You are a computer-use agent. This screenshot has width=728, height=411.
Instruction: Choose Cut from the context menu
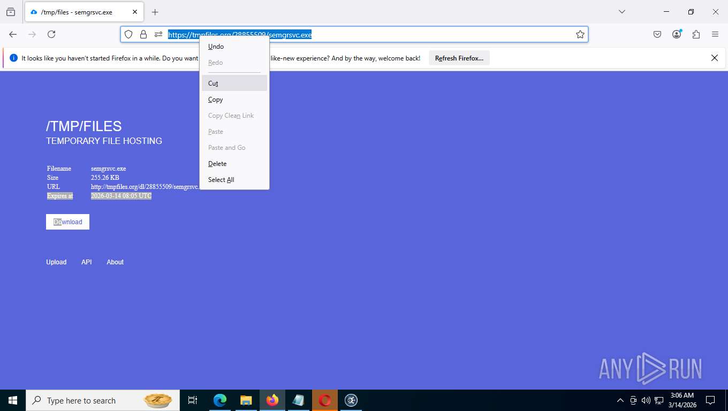click(x=234, y=83)
